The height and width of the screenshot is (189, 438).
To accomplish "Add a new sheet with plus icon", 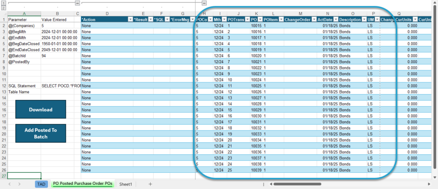I will tap(150, 184).
